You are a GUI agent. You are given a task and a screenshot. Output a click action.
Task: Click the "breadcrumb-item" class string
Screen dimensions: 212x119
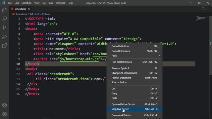coord(73,79)
